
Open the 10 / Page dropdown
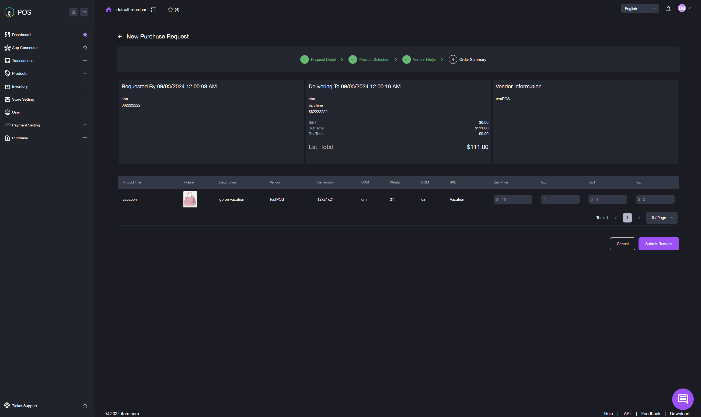(661, 218)
